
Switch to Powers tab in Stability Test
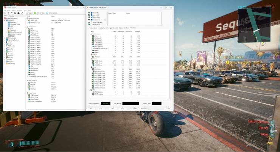point(116,28)
